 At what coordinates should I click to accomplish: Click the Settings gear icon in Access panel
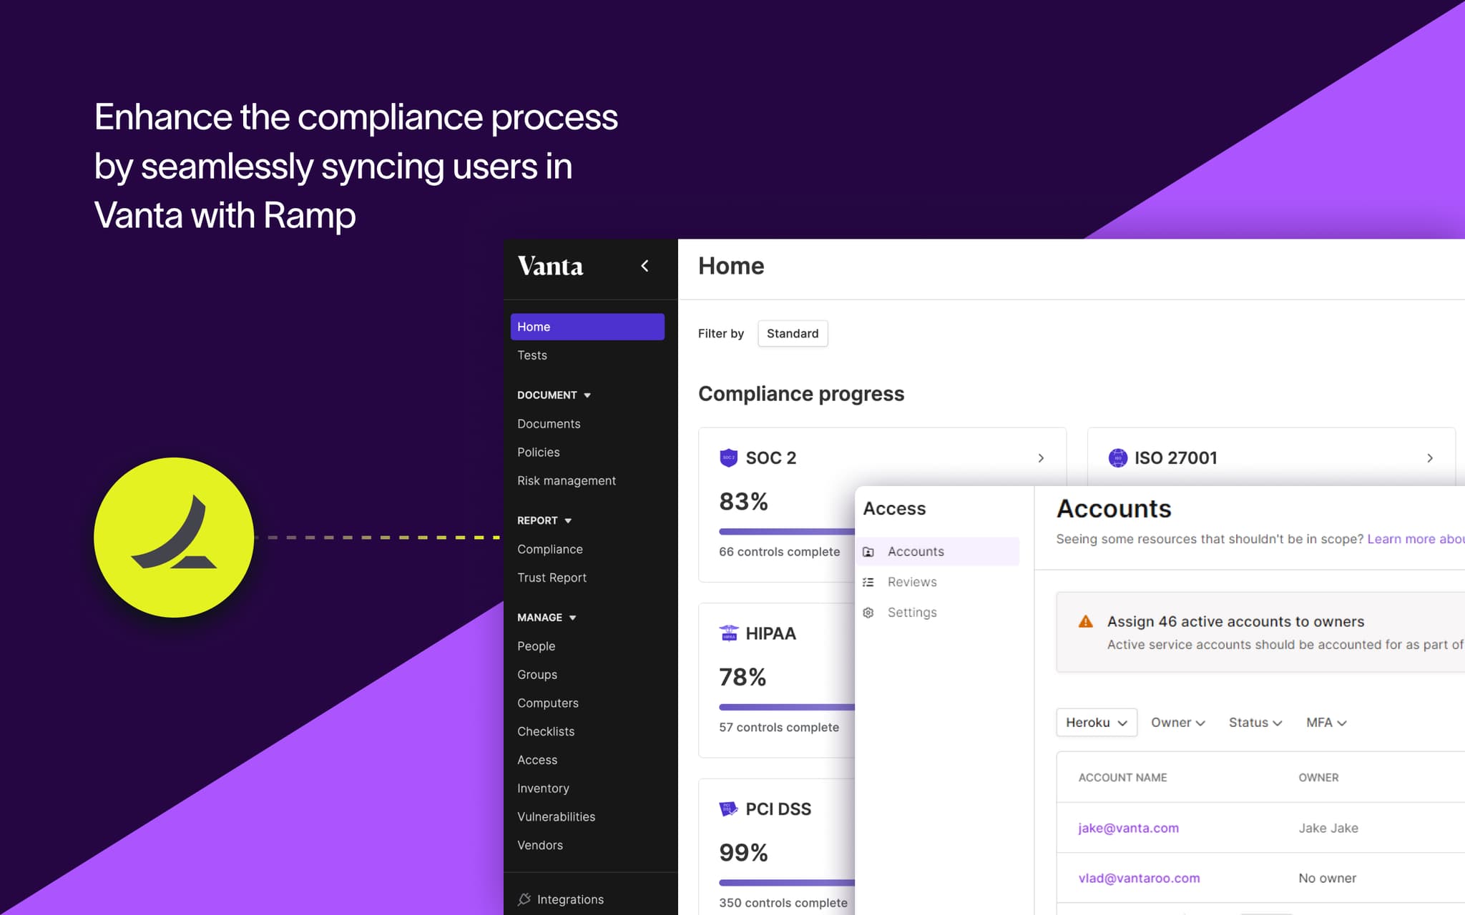click(868, 613)
